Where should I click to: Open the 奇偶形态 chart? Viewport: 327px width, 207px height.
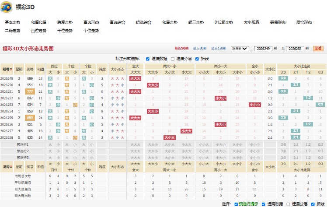pyautogui.click(x=278, y=22)
